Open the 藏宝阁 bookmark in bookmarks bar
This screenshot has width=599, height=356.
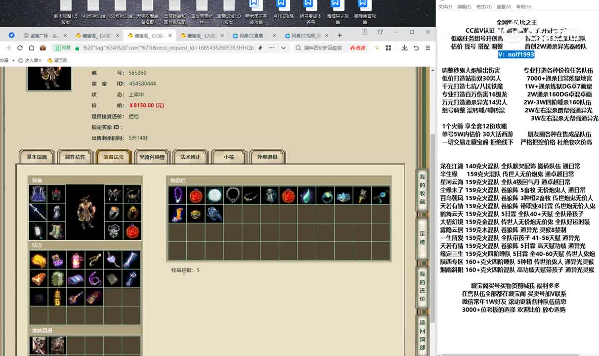pyautogui.click(x=57, y=60)
